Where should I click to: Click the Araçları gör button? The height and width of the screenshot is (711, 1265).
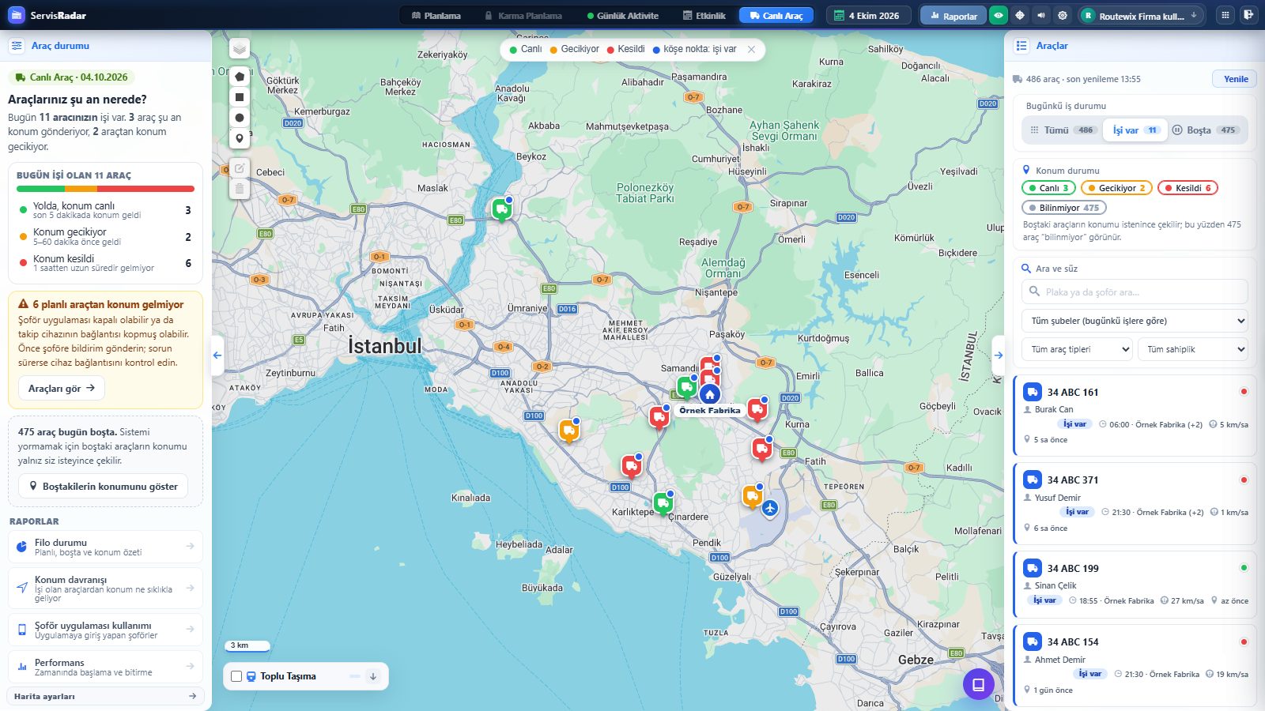point(61,388)
